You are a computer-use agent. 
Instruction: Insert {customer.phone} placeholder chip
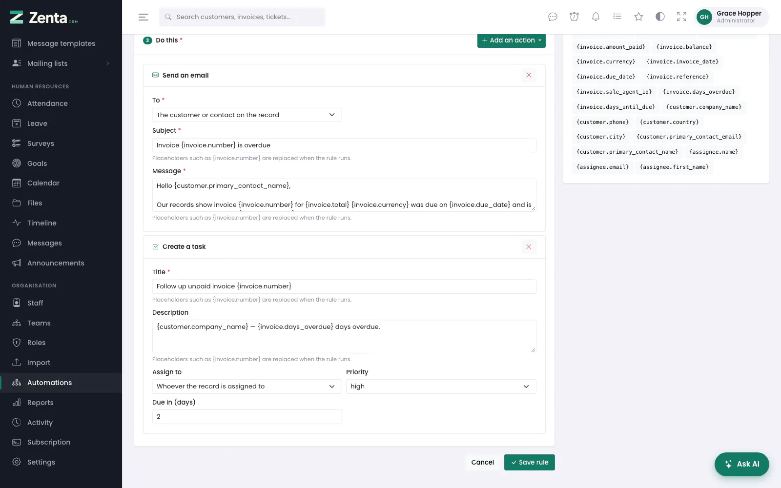click(x=602, y=122)
